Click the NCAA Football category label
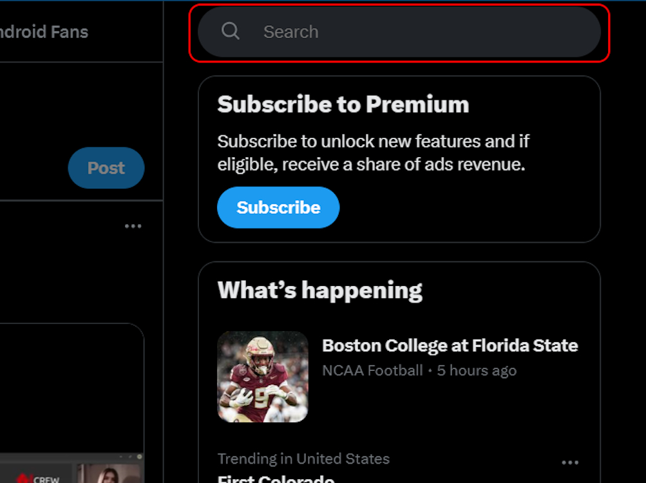The image size is (646, 483). [372, 370]
